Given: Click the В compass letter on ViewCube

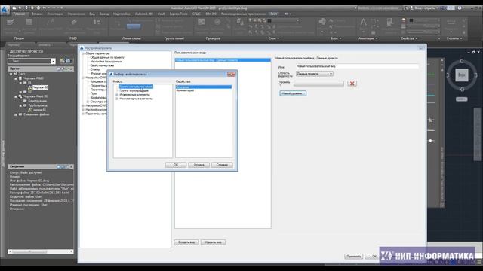Looking at the screenshot, I should click(475, 75).
